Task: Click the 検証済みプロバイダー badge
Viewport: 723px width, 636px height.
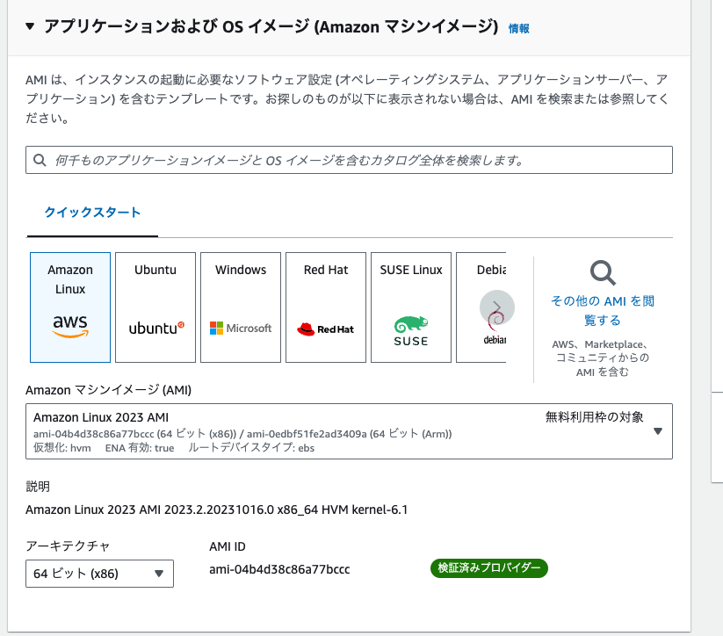Action: click(x=489, y=568)
